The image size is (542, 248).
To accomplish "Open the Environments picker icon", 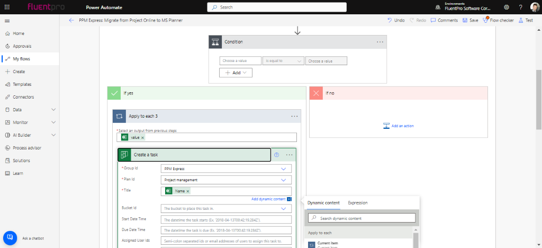I will [x=438, y=7].
